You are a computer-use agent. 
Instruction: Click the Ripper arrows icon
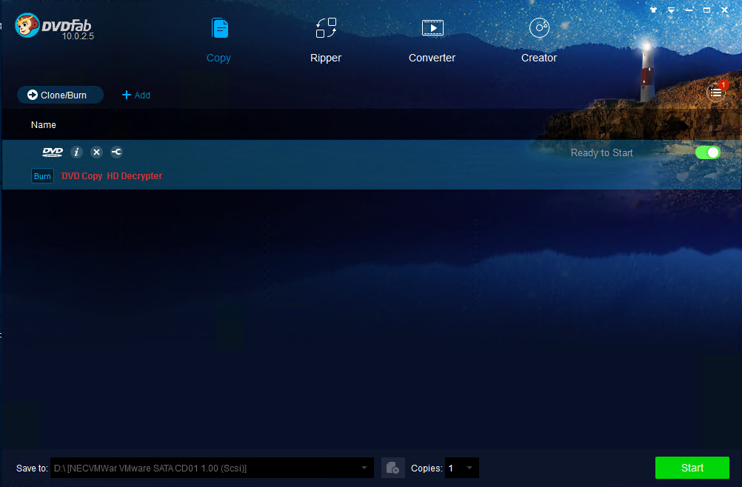(x=326, y=28)
